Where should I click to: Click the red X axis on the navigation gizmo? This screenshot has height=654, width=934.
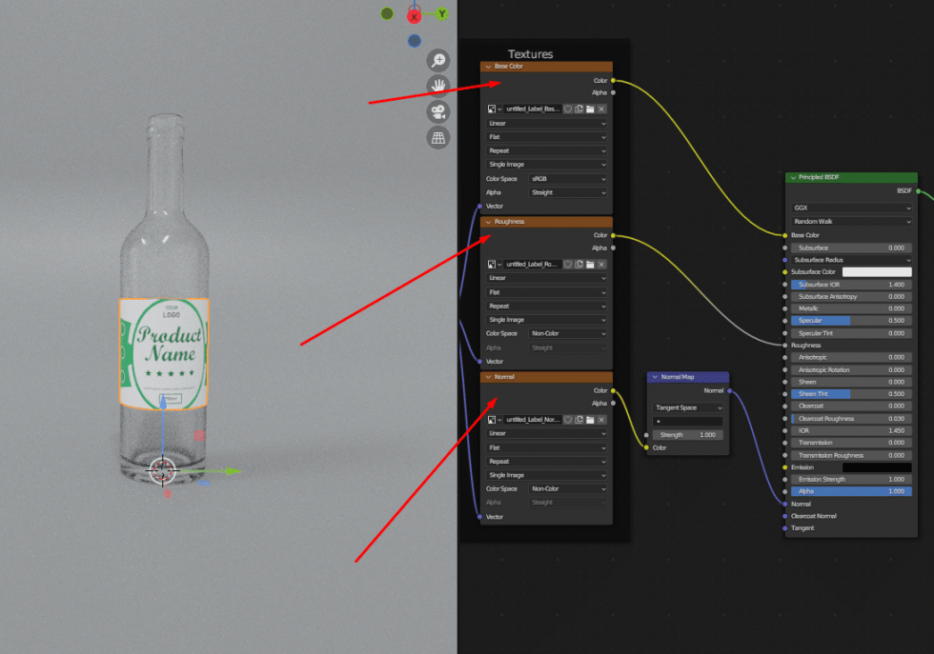[413, 15]
